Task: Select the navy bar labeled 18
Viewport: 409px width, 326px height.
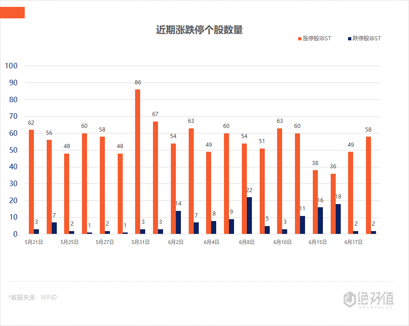Action: 338,219
